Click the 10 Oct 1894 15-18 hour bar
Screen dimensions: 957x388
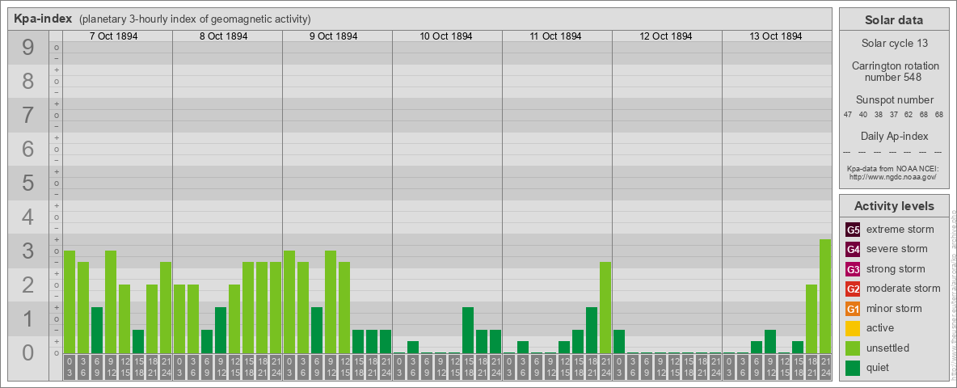467,330
